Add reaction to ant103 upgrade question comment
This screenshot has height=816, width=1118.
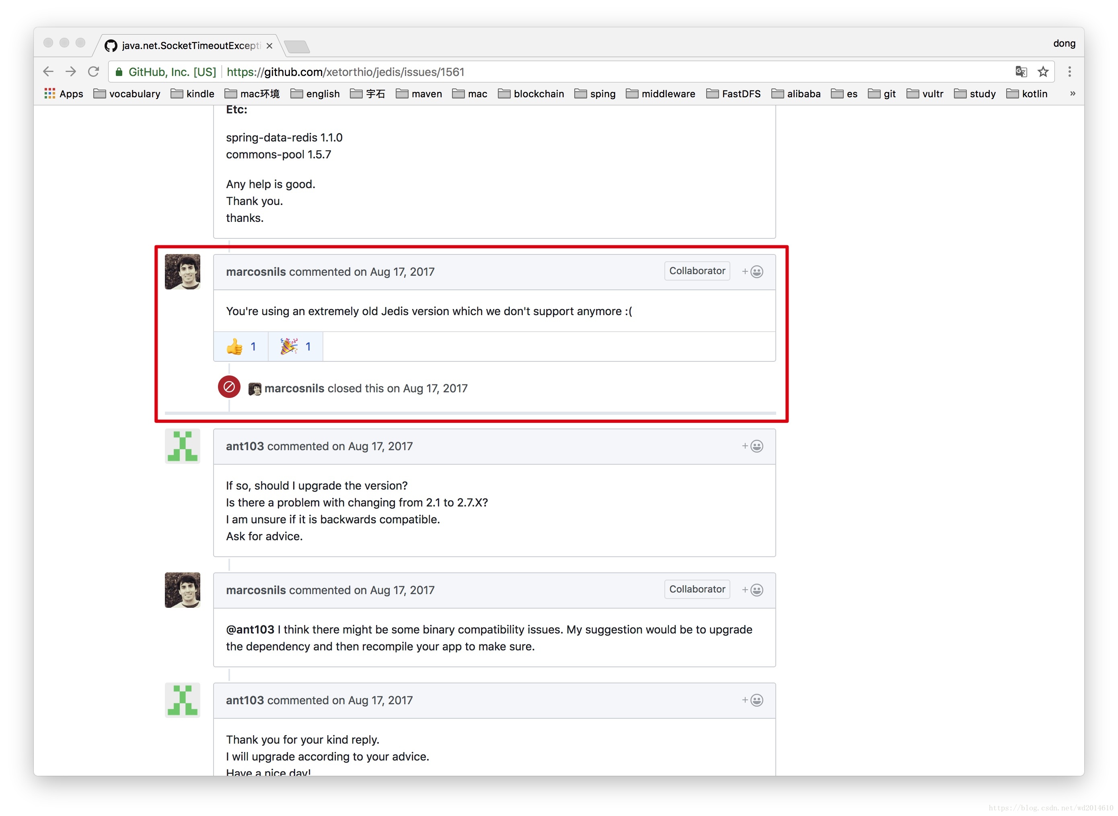(752, 446)
